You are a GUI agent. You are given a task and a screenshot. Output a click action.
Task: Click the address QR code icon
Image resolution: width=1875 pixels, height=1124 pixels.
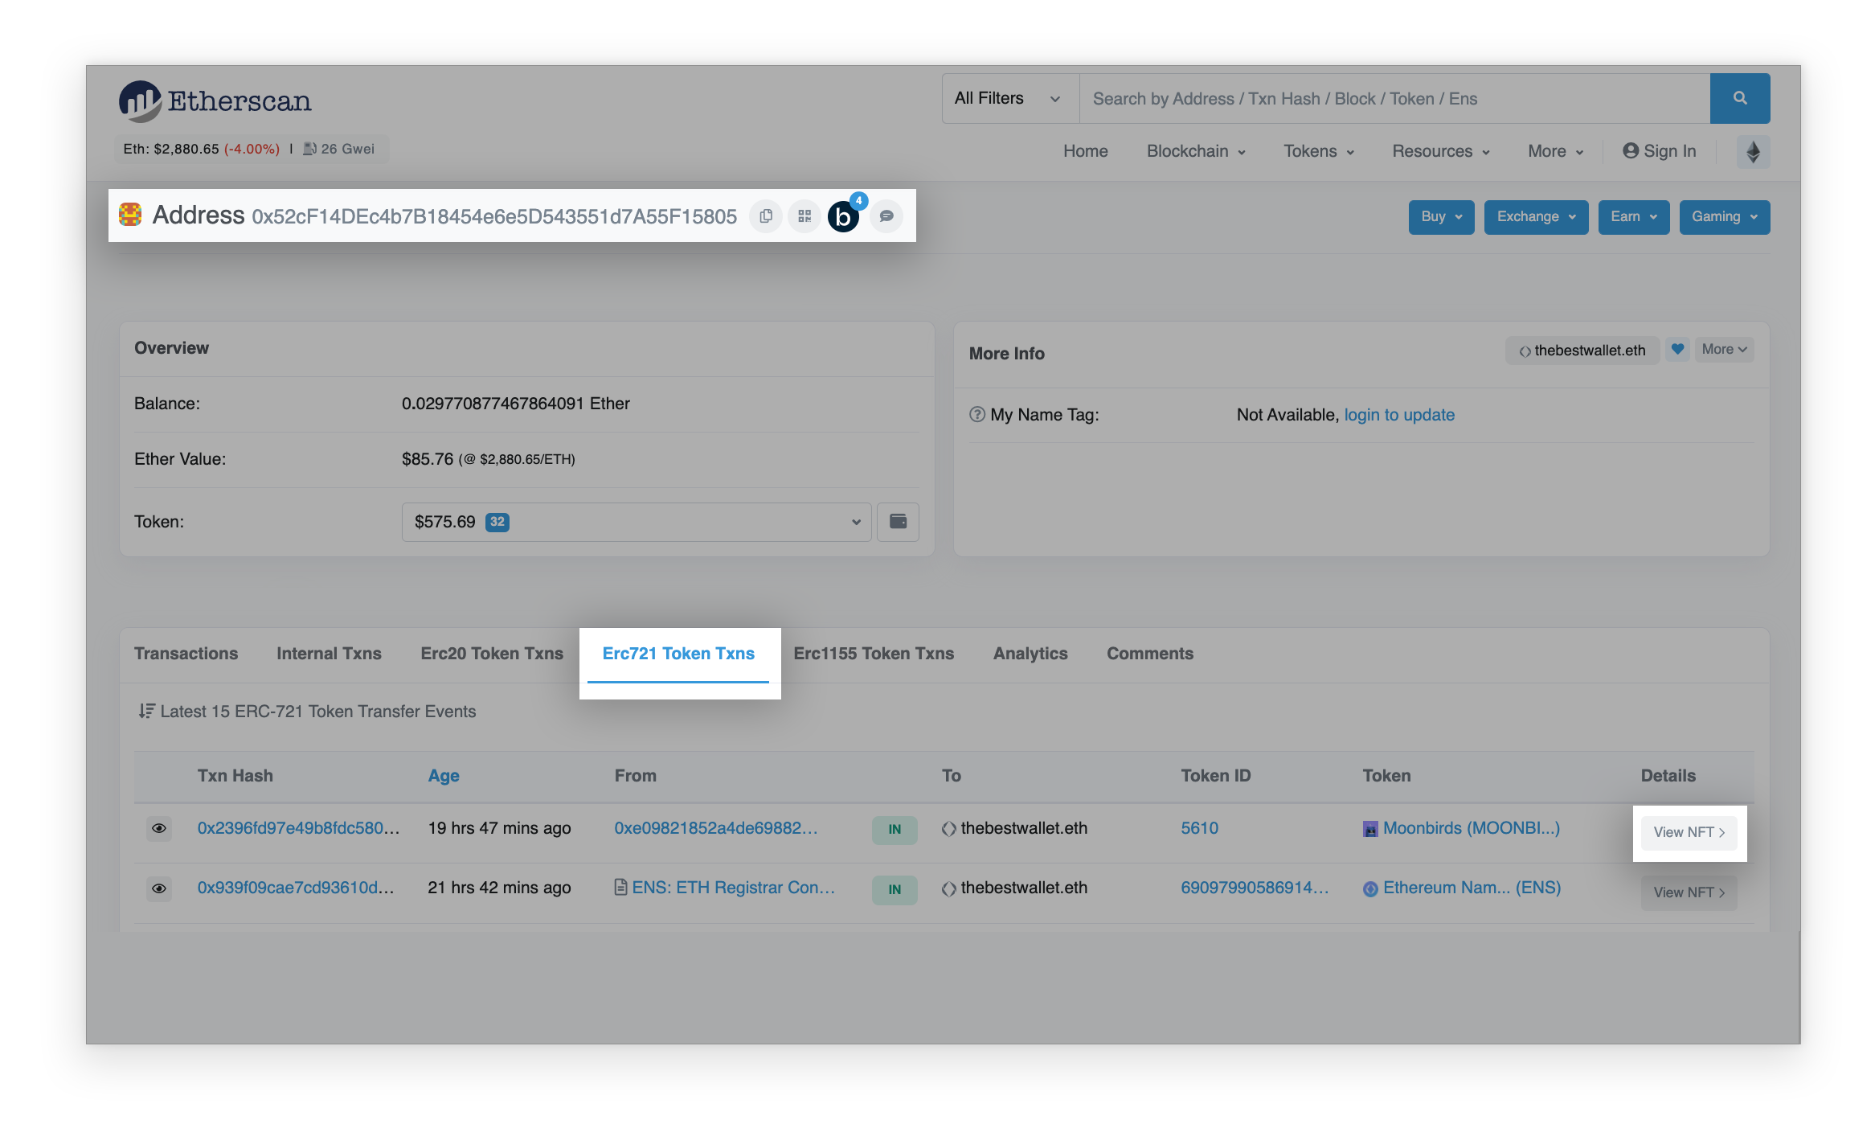click(802, 215)
